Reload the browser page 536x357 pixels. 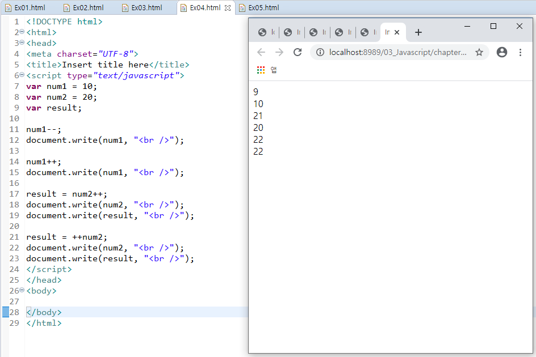point(298,52)
